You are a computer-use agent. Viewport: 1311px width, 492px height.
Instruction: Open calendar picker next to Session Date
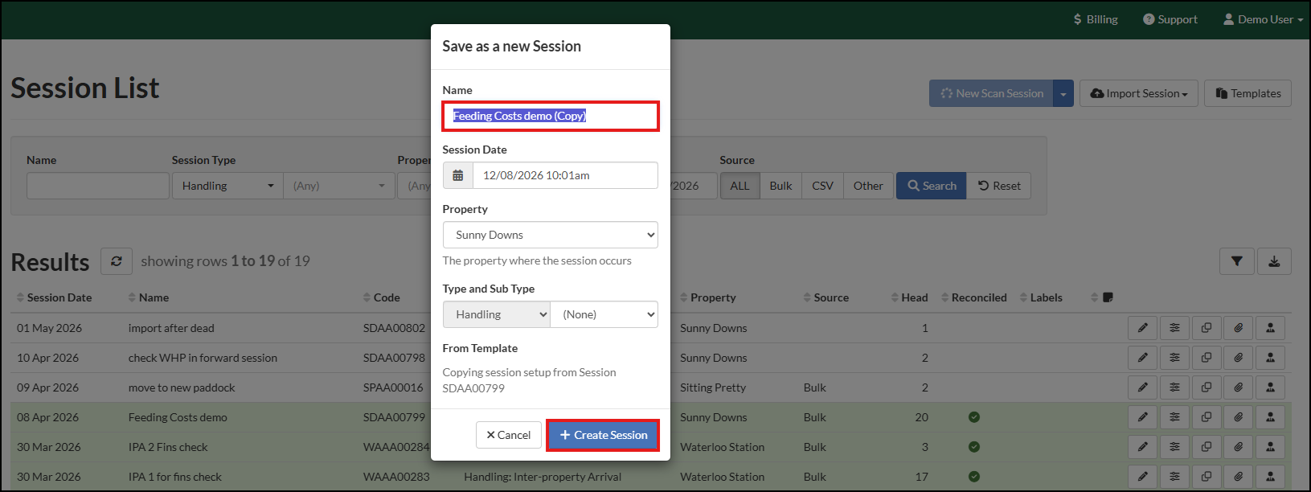pos(458,175)
